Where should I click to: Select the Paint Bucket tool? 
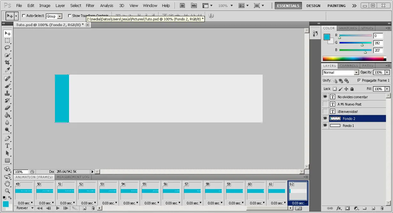tap(7, 115)
